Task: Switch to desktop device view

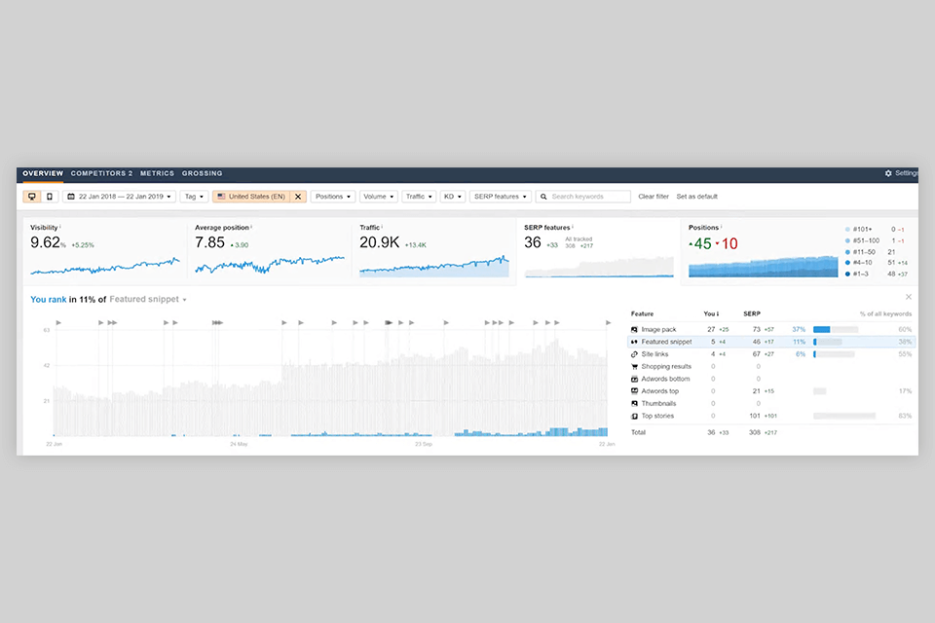Action: click(x=32, y=197)
